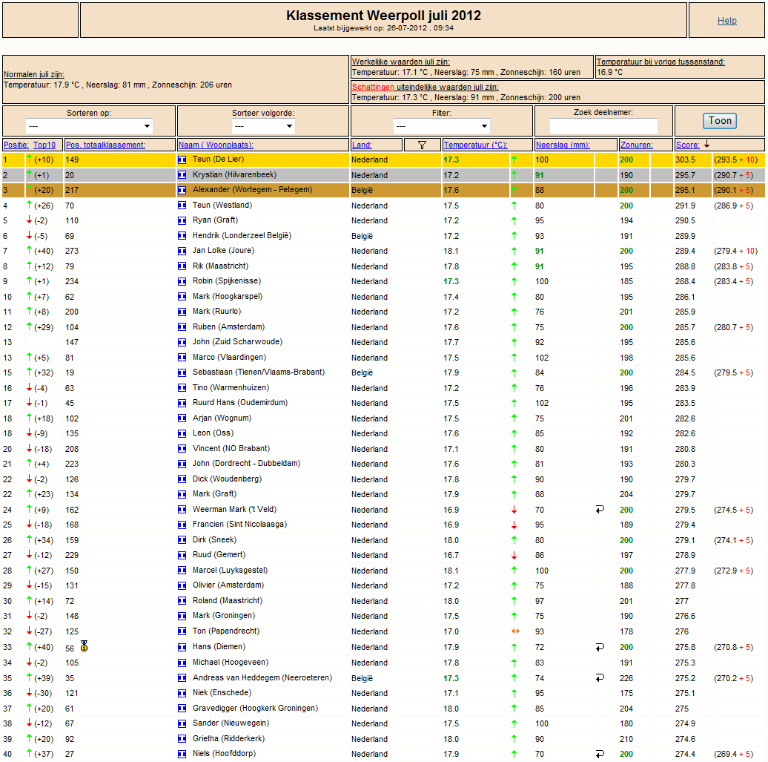Select the Top10 header link

click(x=44, y=145)
